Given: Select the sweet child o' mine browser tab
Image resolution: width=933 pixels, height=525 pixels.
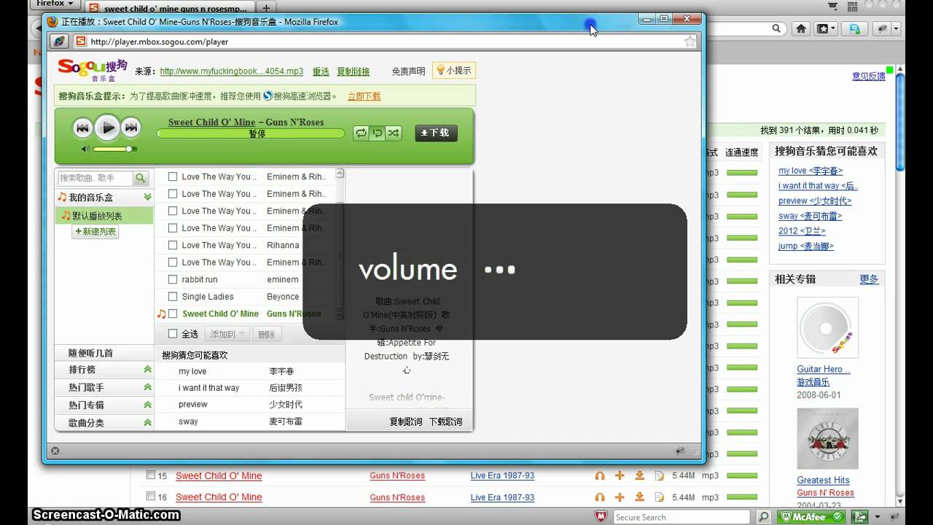Looking at the screenshot, I should pos(171,8).
